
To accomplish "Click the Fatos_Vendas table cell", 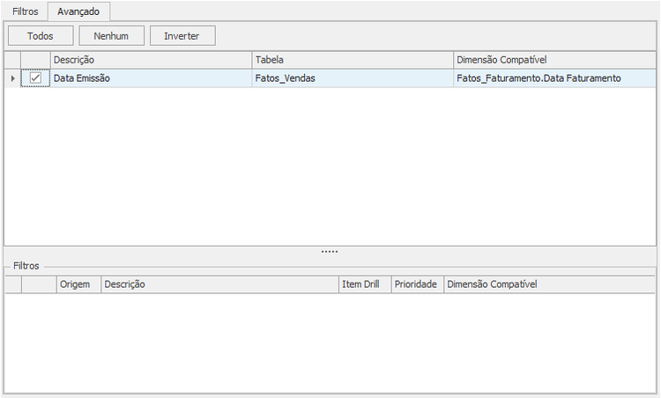I will click(353, 78).
